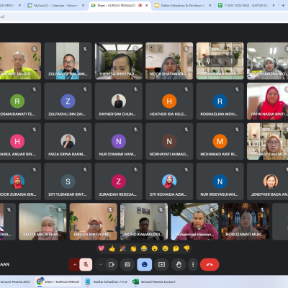
Task: Unmute the microphone toggle
Action: [86, 264]
